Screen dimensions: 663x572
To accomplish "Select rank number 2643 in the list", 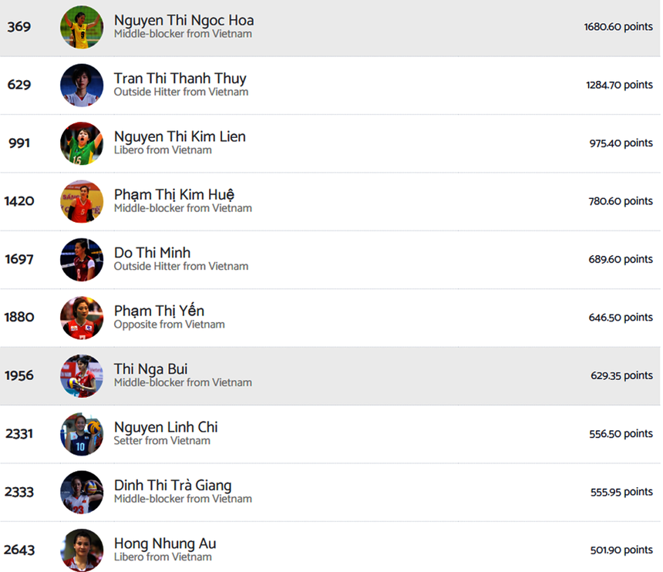I will pos(19,550).
